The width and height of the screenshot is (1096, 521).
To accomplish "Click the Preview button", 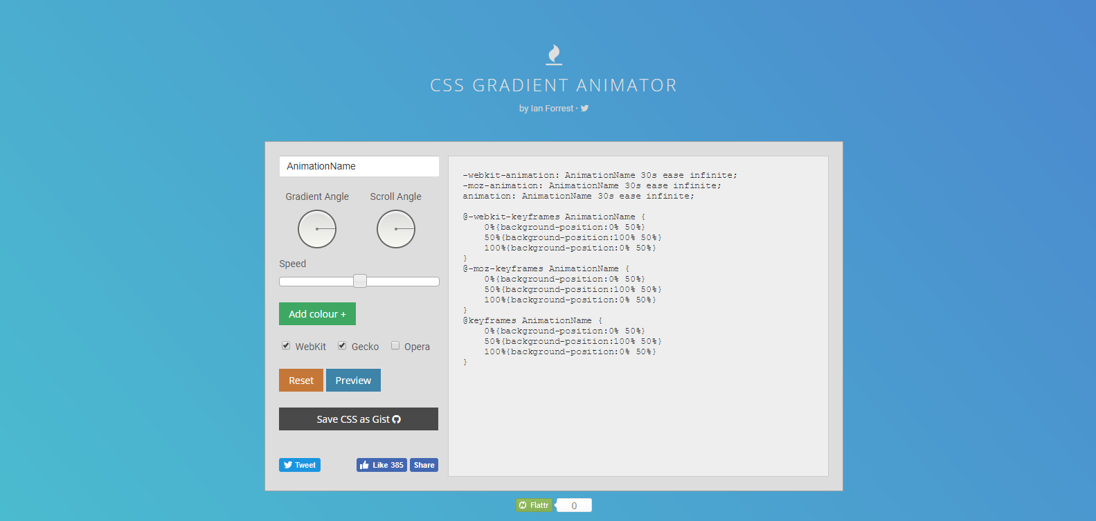I will pyautogui.click(x=353, y=381).
